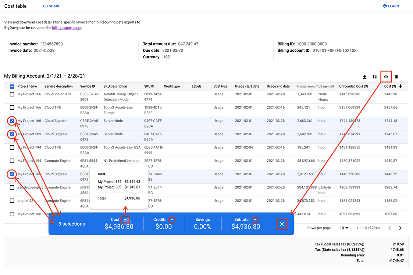
Task: Sort by Cost ($) with the down arrow
Action: click(400, 86)
